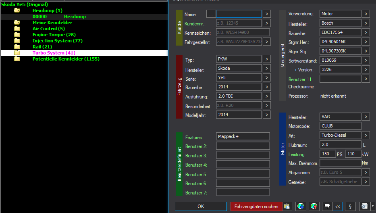376x213 pixels.
Task: Click the Injection System (77) folder icon
Action: click(17, 41)
